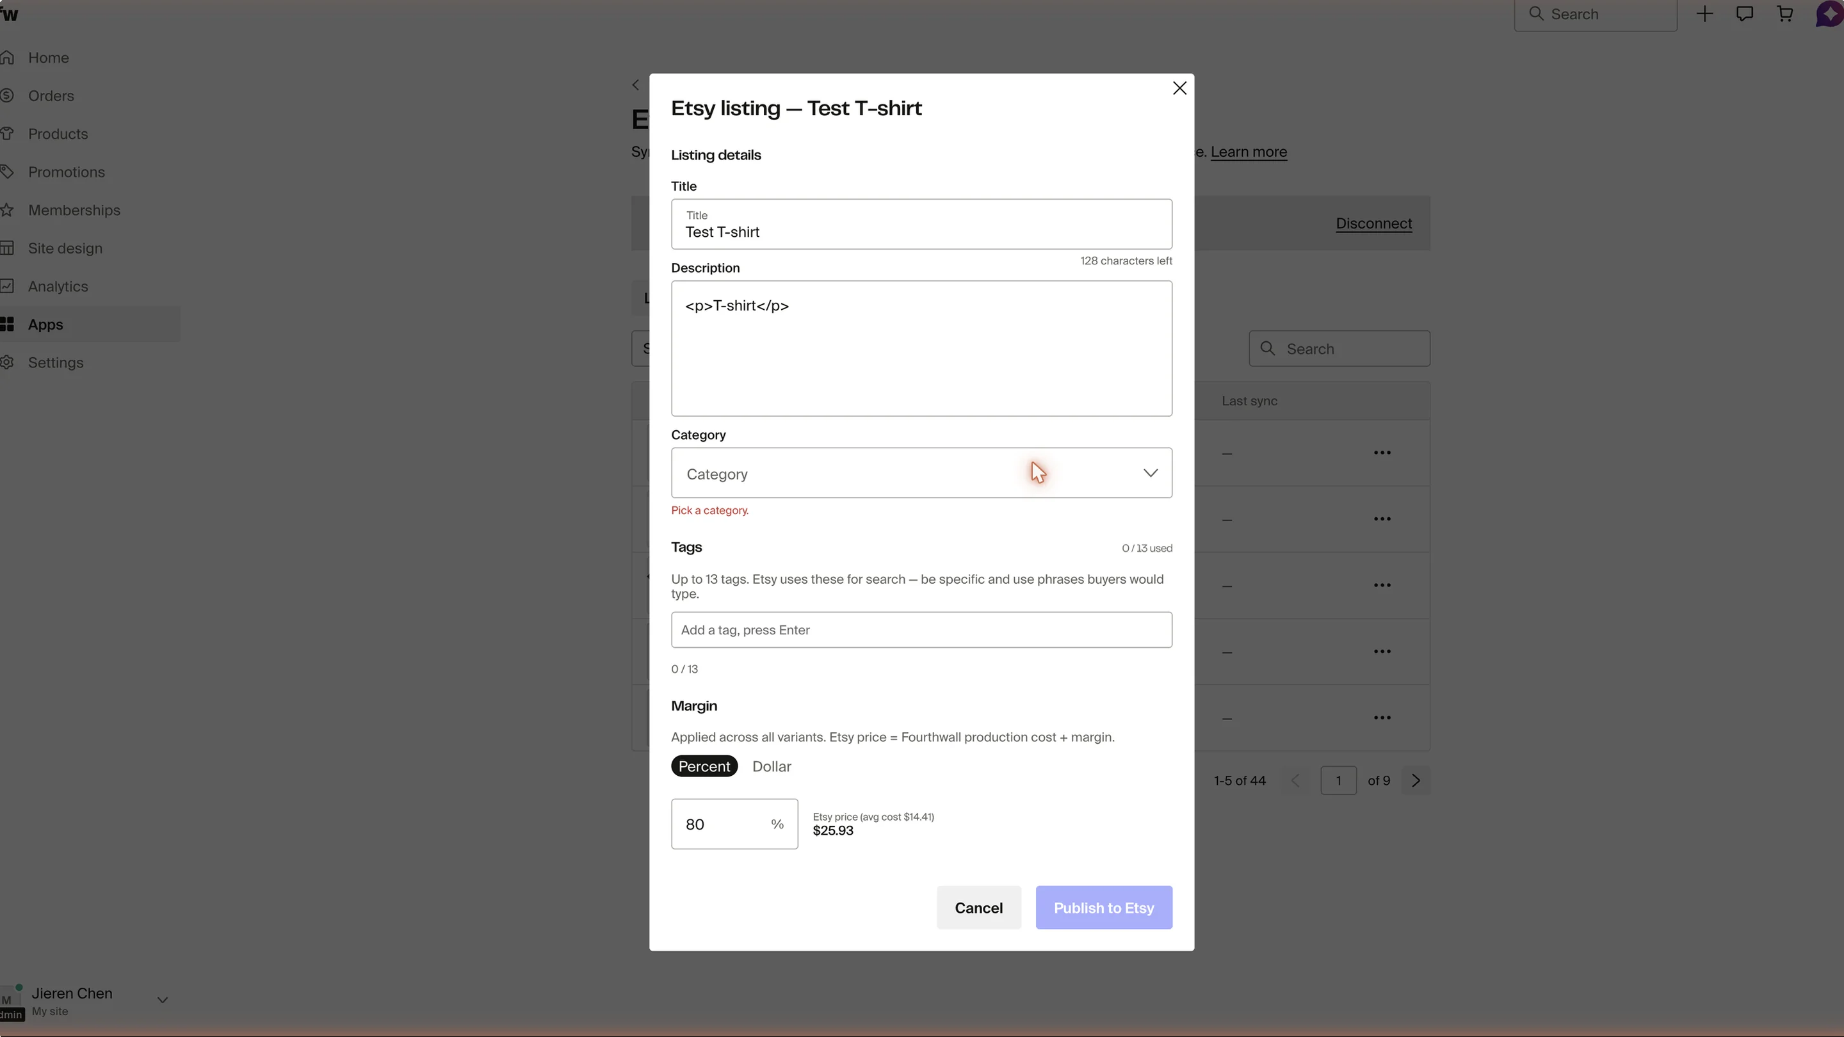Open the Promotions section

click(67, 172)
